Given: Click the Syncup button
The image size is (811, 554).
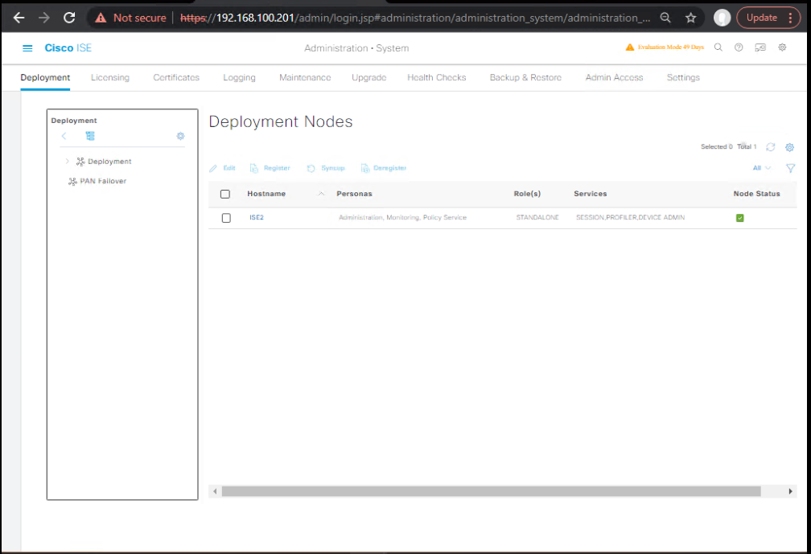Looking at the screenshot, I should pos(326,168).
